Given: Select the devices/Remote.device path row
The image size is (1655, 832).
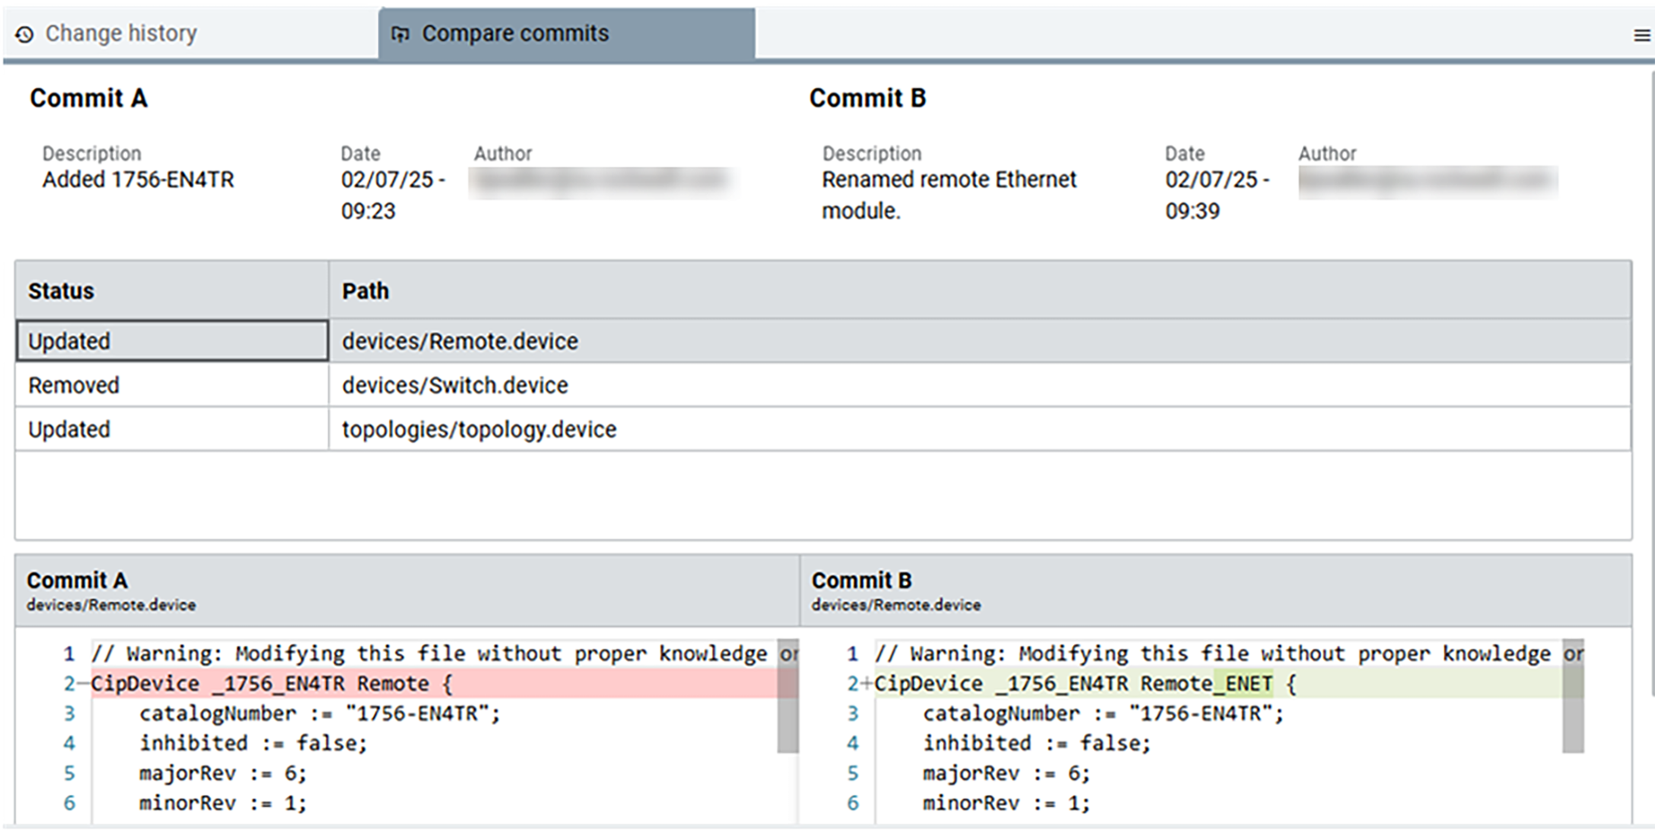Looking at the screenshot, I should point(980,341).
